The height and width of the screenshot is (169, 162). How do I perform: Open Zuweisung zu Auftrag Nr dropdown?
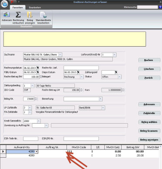tap(46, 125)
